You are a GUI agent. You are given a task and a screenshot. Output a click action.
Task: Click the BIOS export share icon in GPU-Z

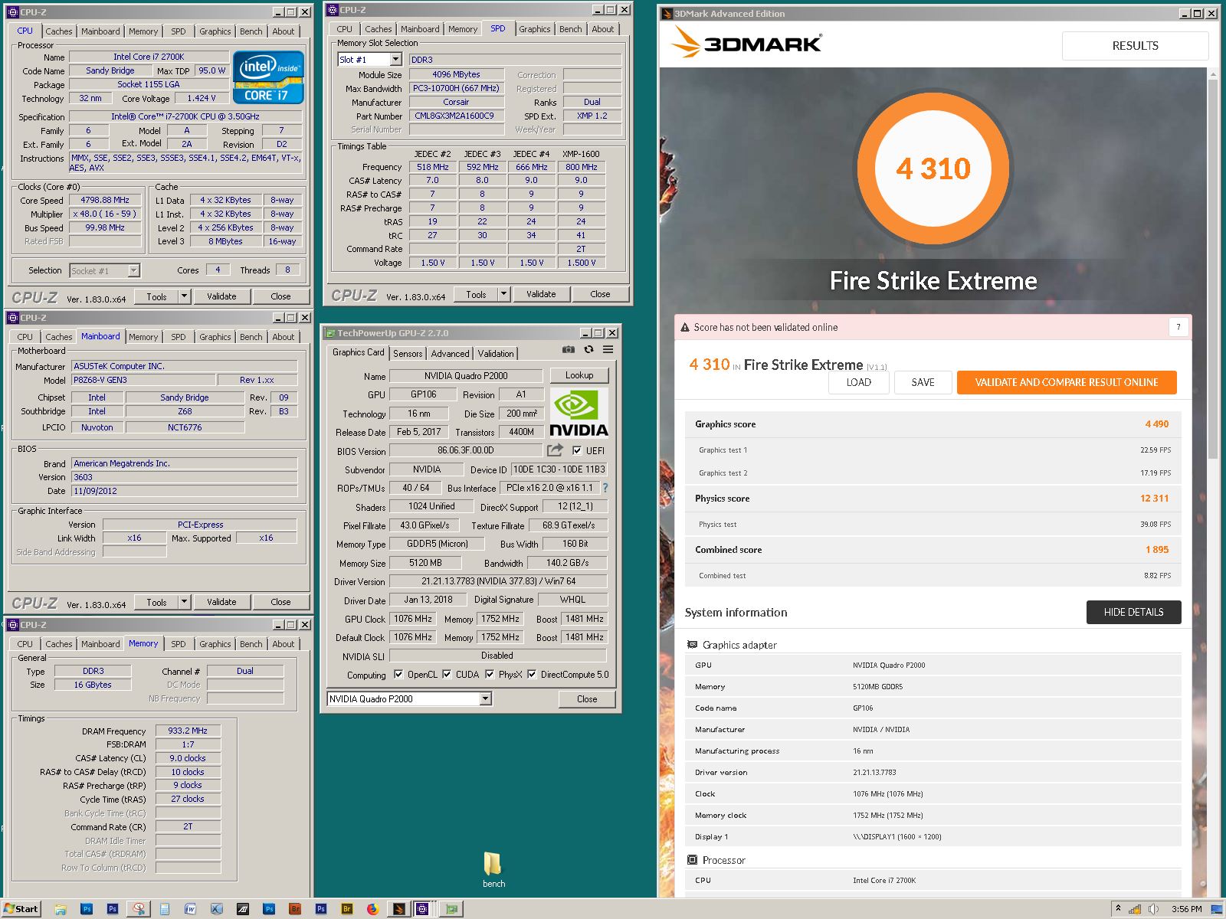[x=556, y=450]
